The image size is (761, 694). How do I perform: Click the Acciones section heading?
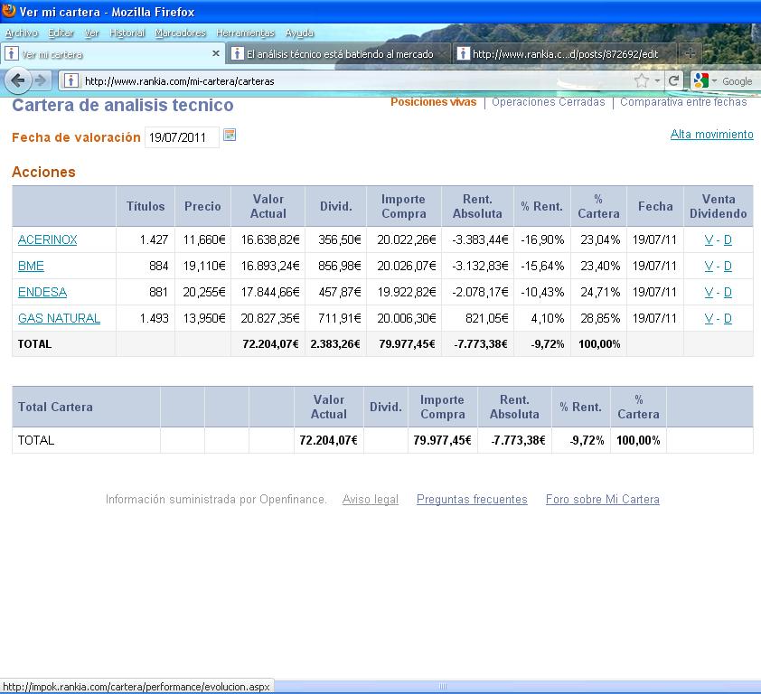coord(43,172)
